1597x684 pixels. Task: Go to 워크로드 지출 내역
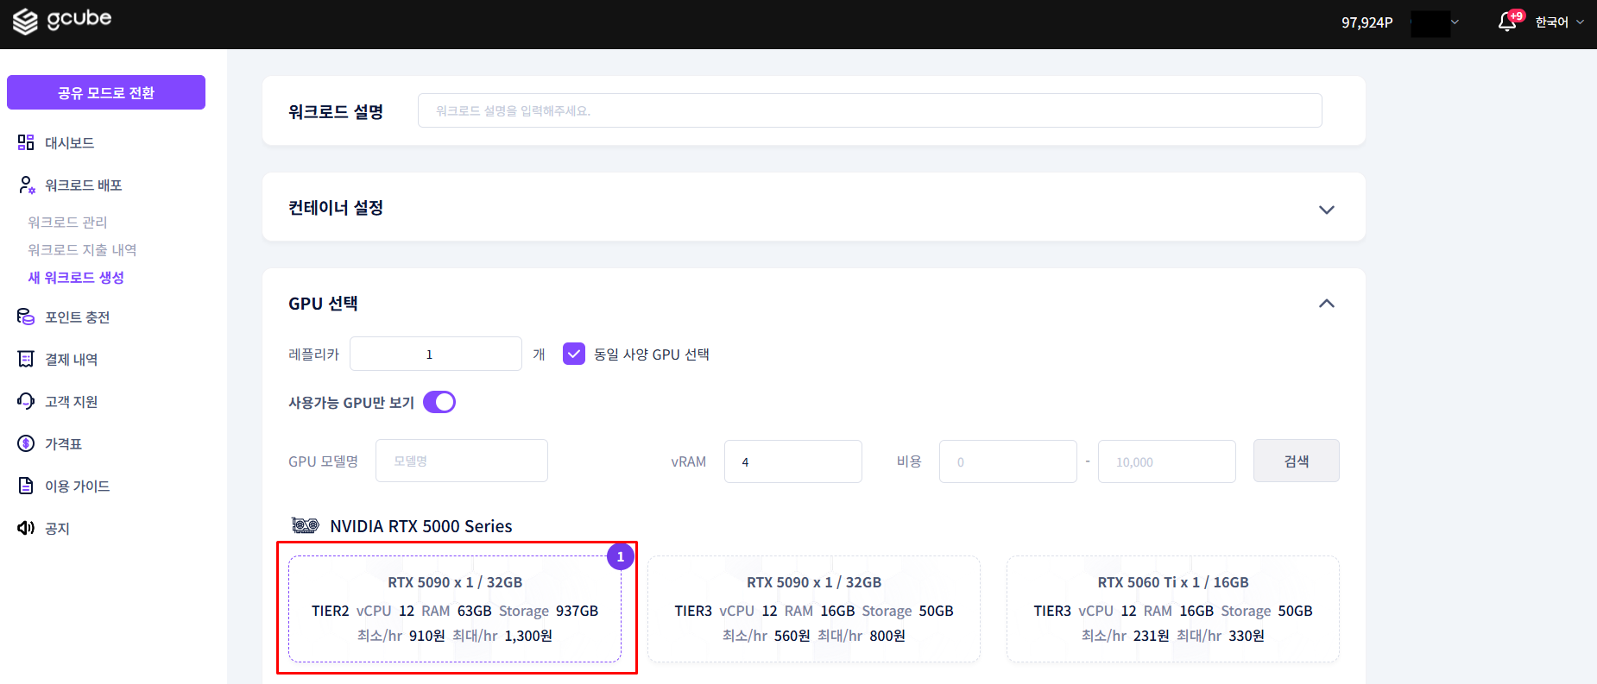point(82,249)
